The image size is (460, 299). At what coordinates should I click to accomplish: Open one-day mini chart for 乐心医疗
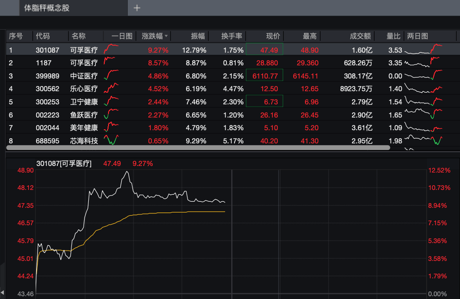111,88
